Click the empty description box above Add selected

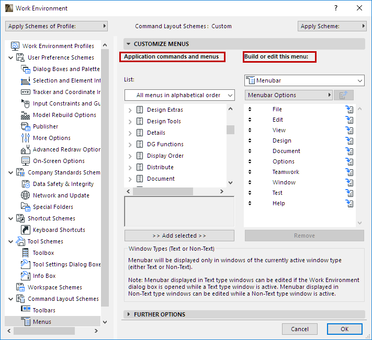[179, 212]
